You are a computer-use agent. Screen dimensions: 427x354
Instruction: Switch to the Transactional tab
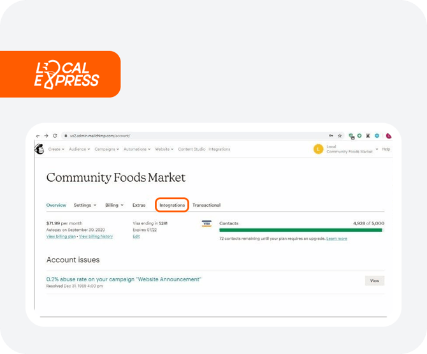206,205
